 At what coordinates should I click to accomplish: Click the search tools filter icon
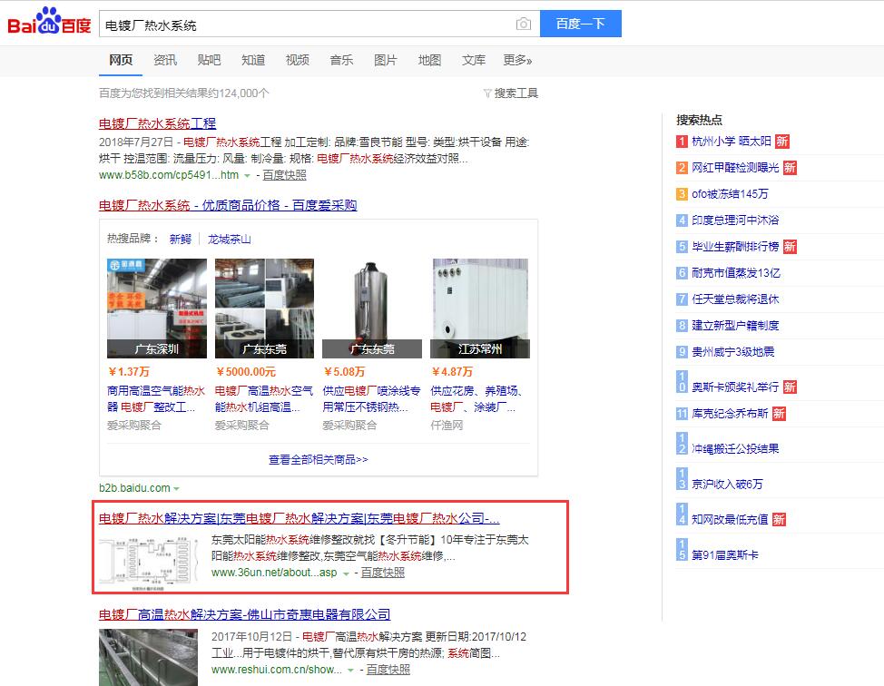(487, 93)
